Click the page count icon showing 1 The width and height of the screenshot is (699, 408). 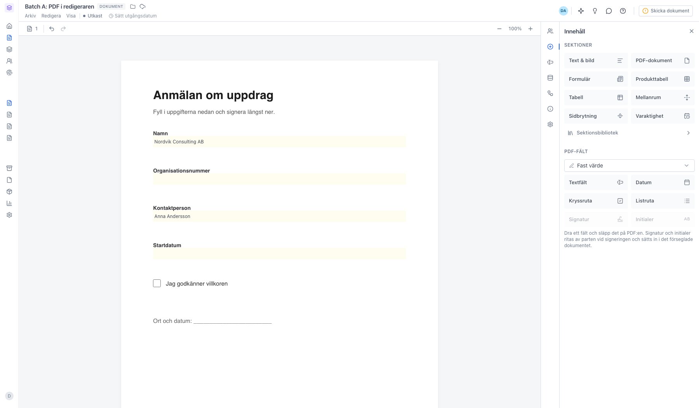33,29
